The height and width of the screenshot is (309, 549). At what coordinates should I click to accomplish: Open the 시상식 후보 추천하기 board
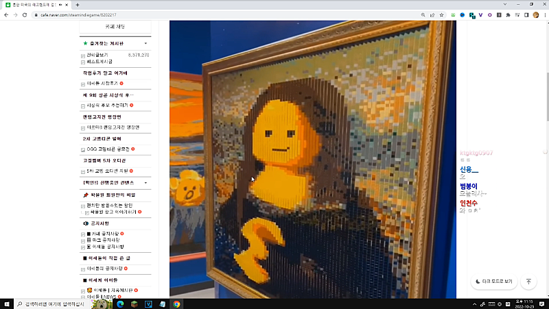[x=107, y=106]
